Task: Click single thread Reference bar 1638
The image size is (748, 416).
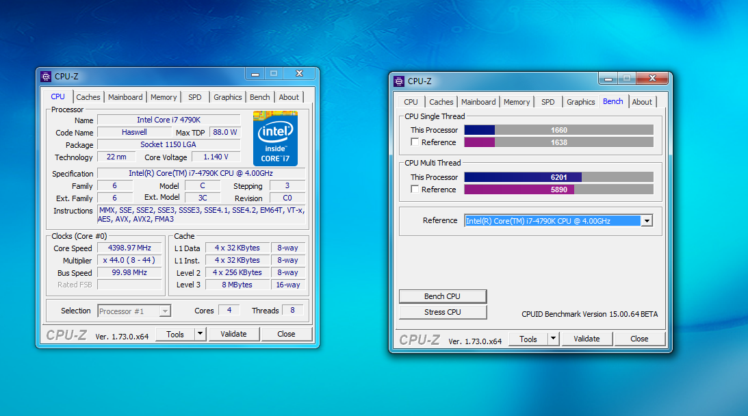Action: coord(558,142)
